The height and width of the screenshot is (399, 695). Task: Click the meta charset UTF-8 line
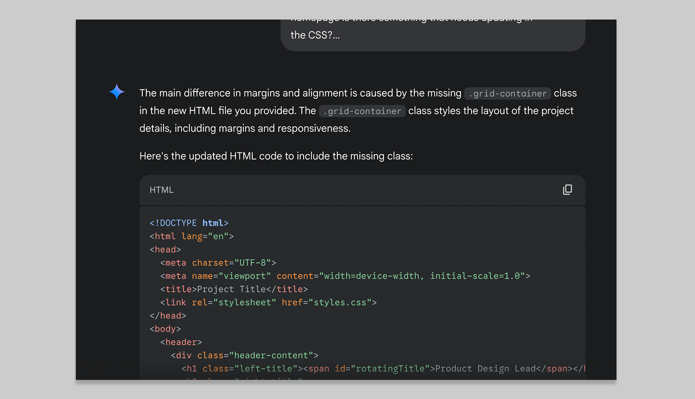tap(218, 263)
